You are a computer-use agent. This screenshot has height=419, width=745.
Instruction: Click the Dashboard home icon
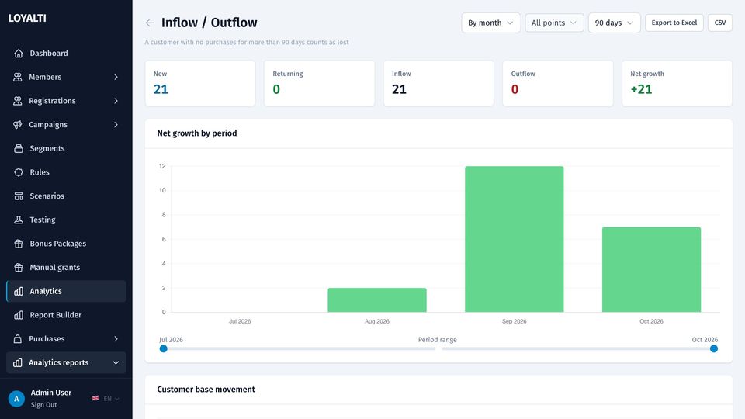pos(19,54)
